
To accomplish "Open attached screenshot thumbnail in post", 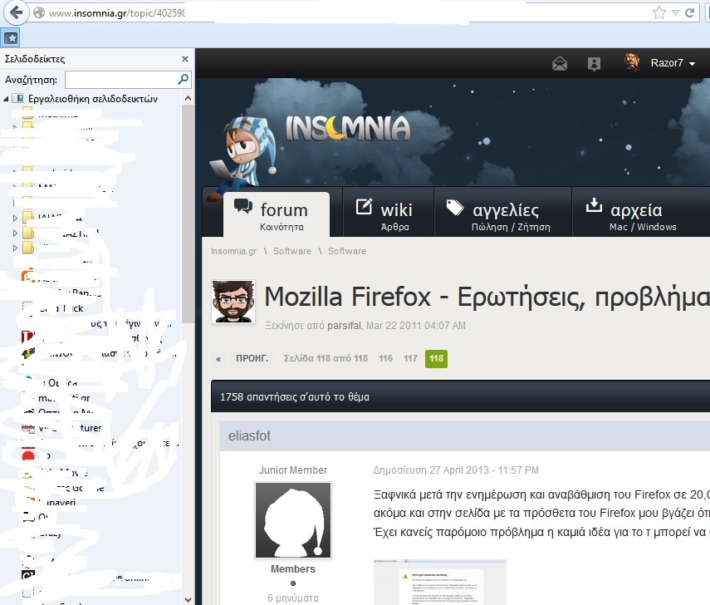I will point(439,583).
